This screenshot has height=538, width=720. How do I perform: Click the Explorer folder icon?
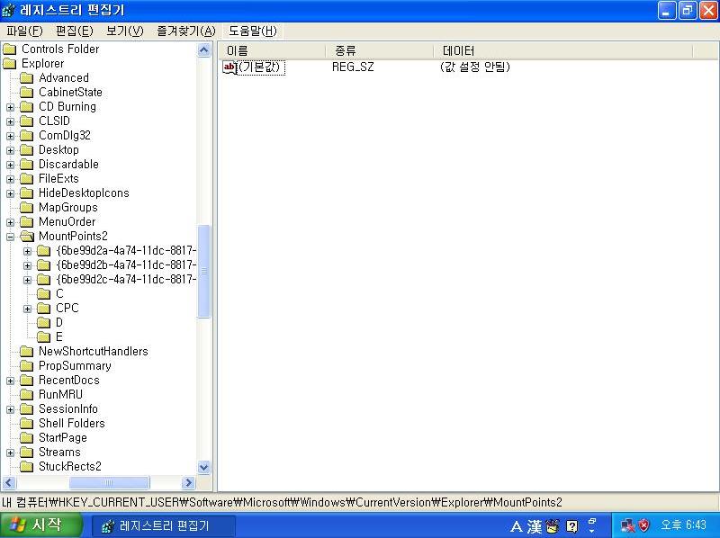click(10, 63)
